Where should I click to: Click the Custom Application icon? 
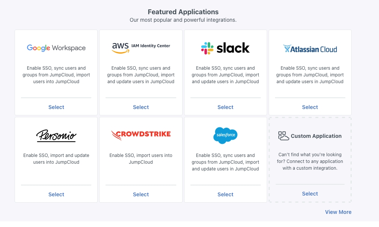[284, 136]
